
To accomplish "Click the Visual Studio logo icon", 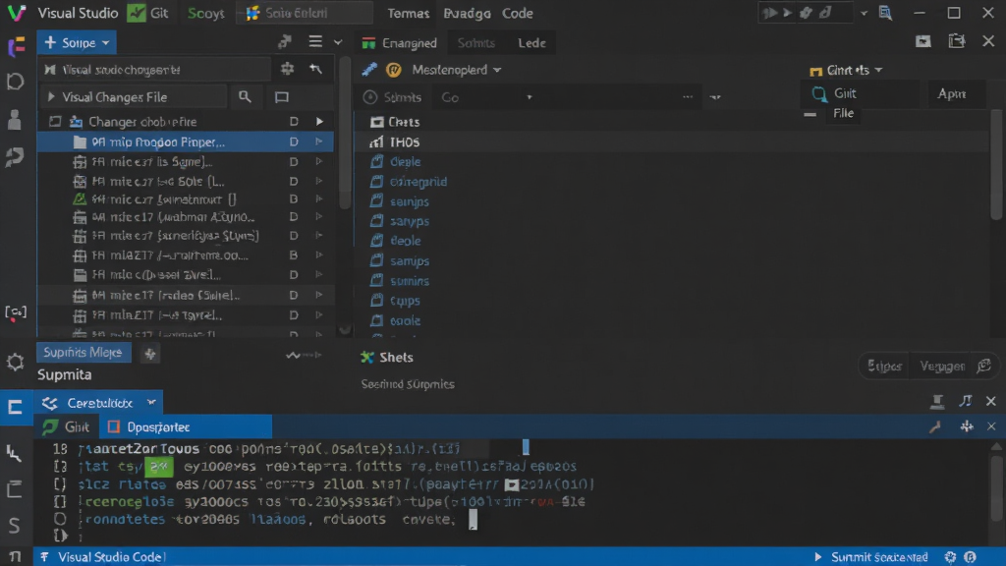I will pyautogui.click(x=16, y=13).
